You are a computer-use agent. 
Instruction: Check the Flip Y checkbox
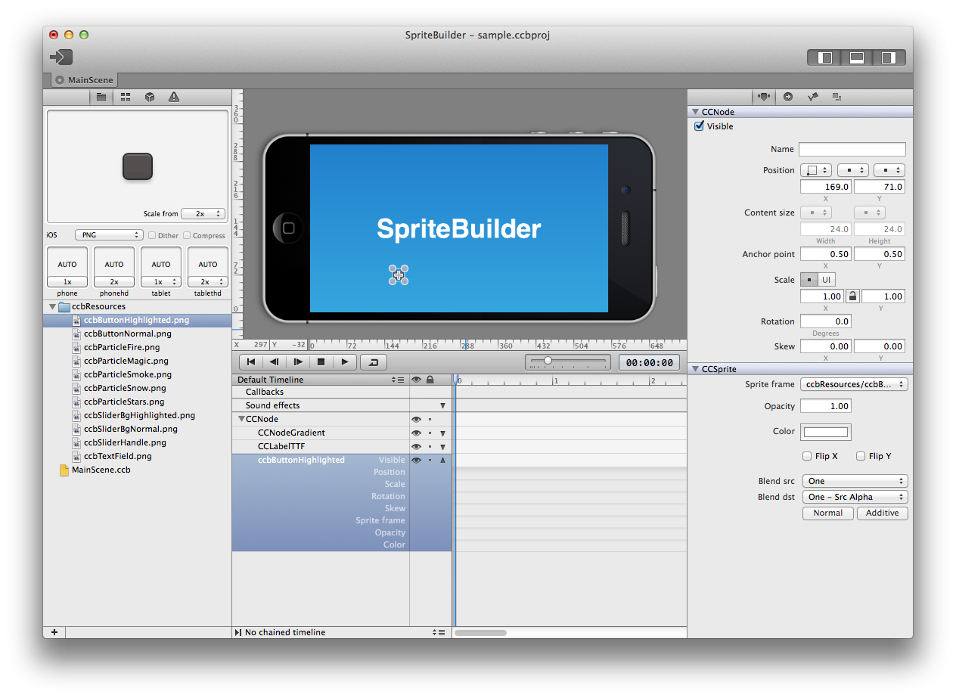(861, 456)
